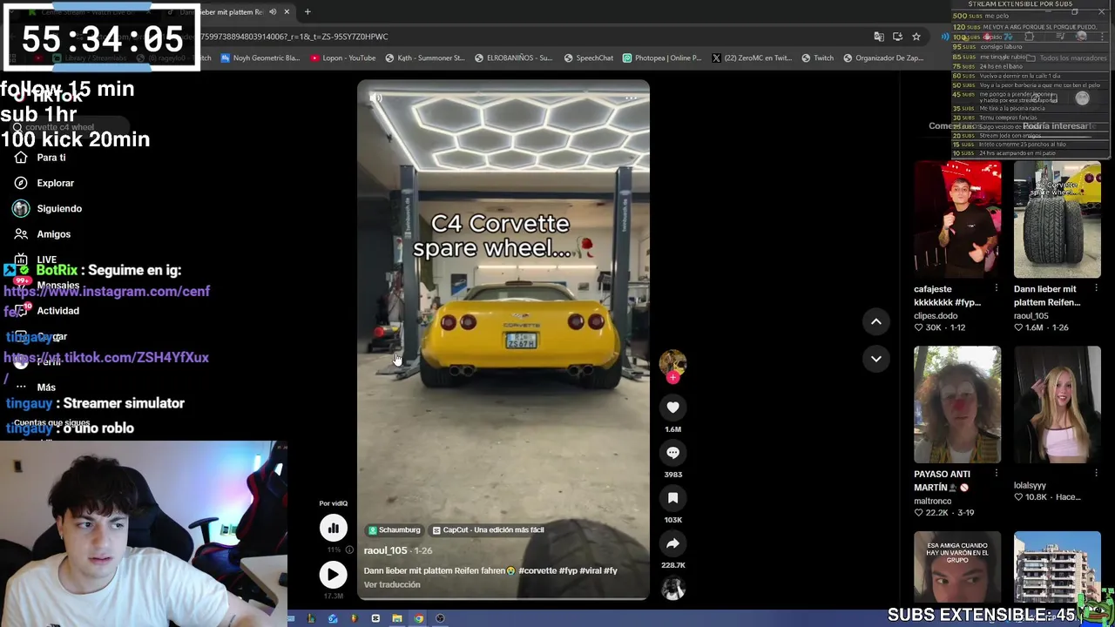The width and height of the screenshot is (1115, 627).
Task: Open options for the Dann lieber card
Action: pyautogui.click(x=1096, y=288)
